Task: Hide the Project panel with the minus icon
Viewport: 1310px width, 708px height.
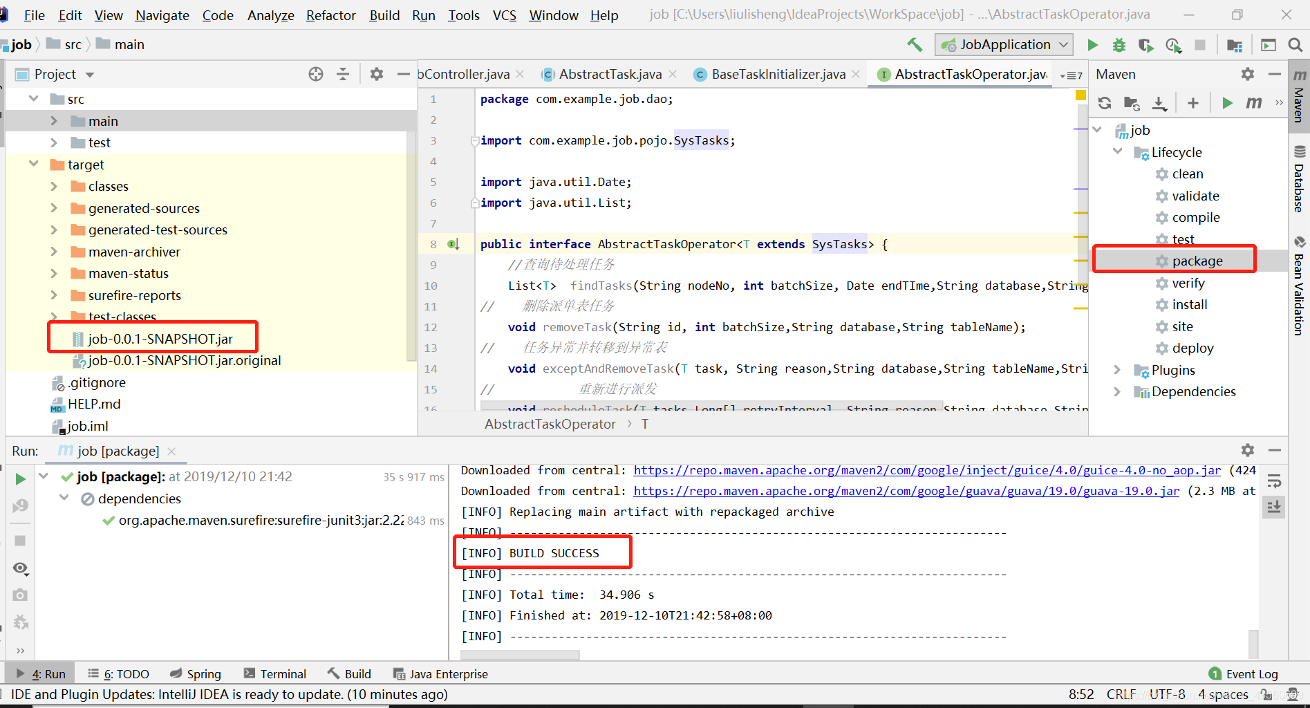Action: point(404,74)
